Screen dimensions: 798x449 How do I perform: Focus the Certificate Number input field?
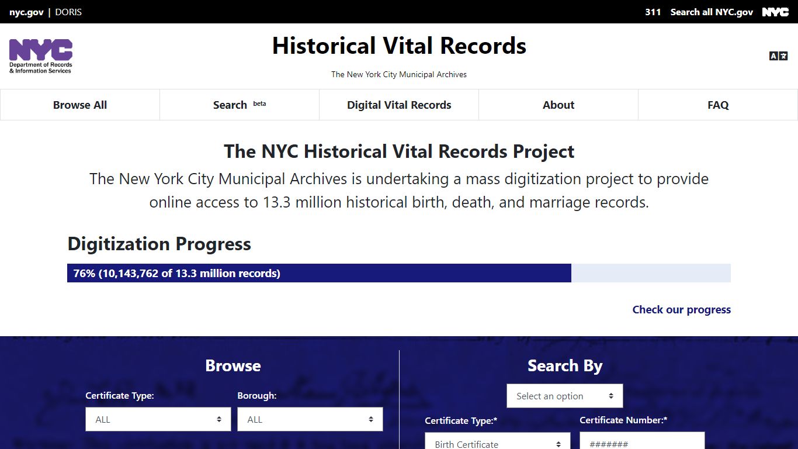(x=642, y=441)
